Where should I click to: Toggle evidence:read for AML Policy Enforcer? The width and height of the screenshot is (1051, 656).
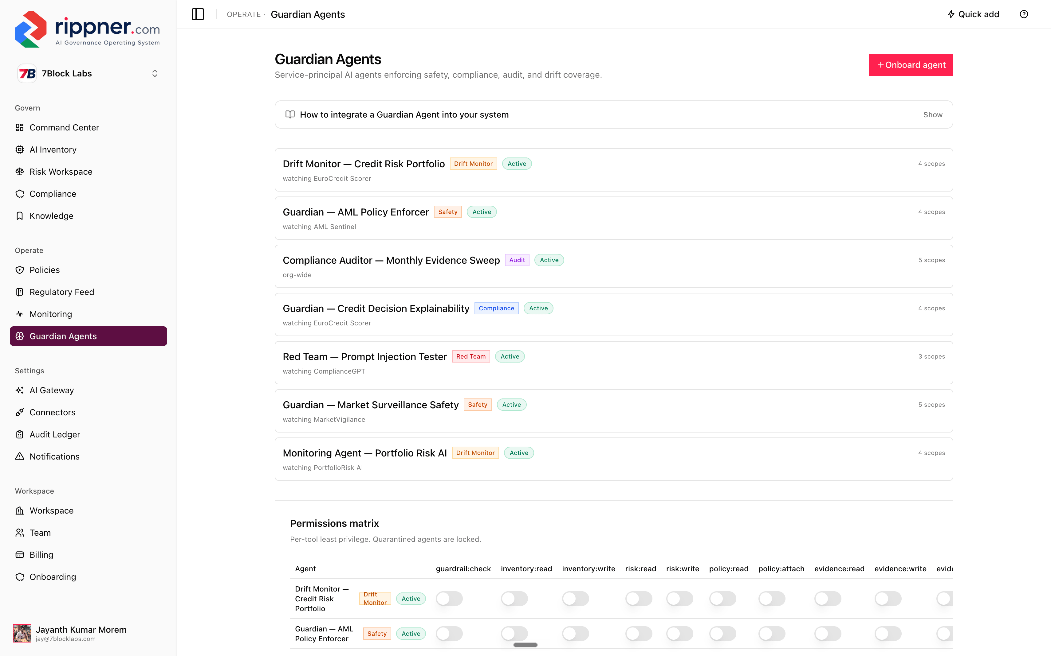tap(828, 634)
